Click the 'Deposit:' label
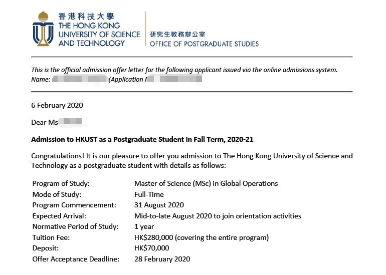Image resolution: width=386 pixels, height=275 pixels. 46,248
